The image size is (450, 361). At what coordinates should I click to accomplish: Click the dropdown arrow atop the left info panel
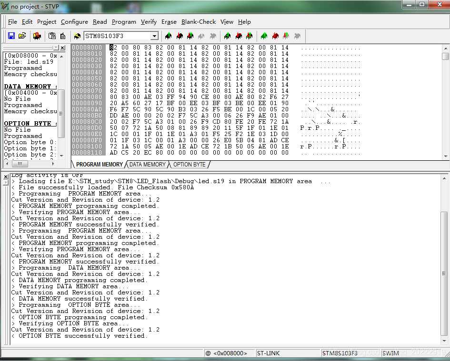[56, 48]
